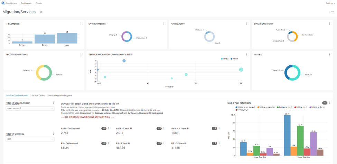
Task: Select the Service Cost Breakdown tab
Action: point(17,95)
